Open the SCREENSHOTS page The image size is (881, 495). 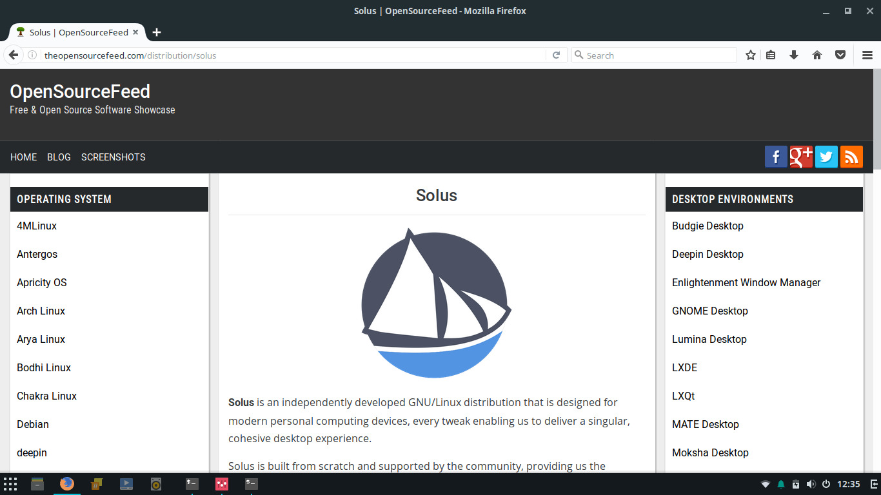point(113,157)
